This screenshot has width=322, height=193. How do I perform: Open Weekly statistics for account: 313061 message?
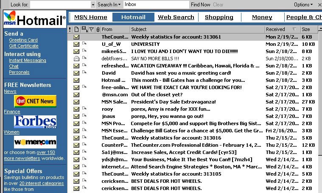(192, 37)
